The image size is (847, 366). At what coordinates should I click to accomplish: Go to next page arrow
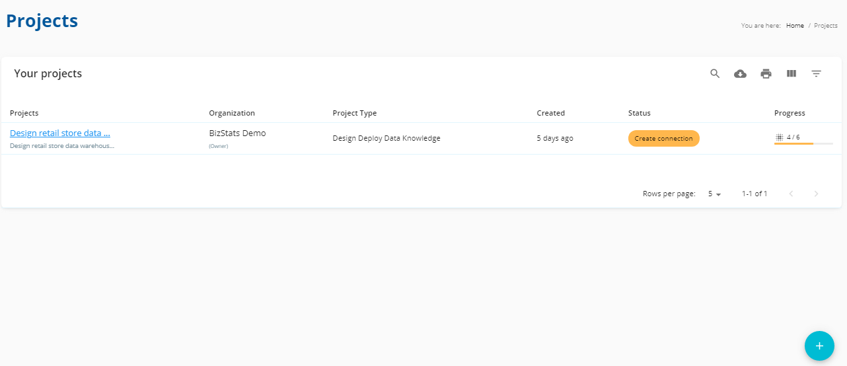click(x=816, y=194)
